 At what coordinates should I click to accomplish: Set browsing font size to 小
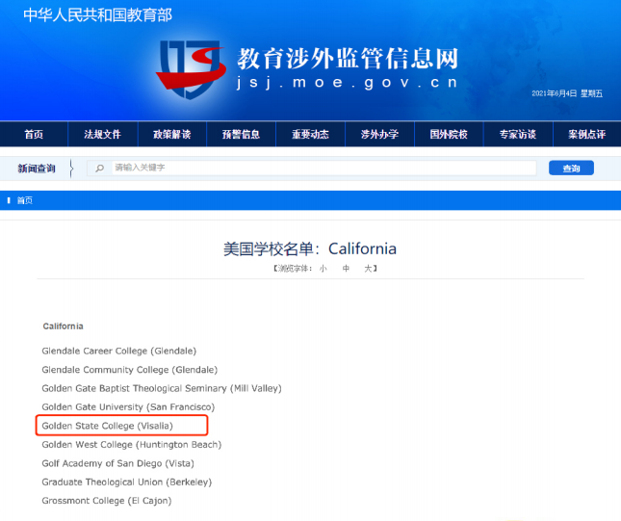tap(323, 268)
